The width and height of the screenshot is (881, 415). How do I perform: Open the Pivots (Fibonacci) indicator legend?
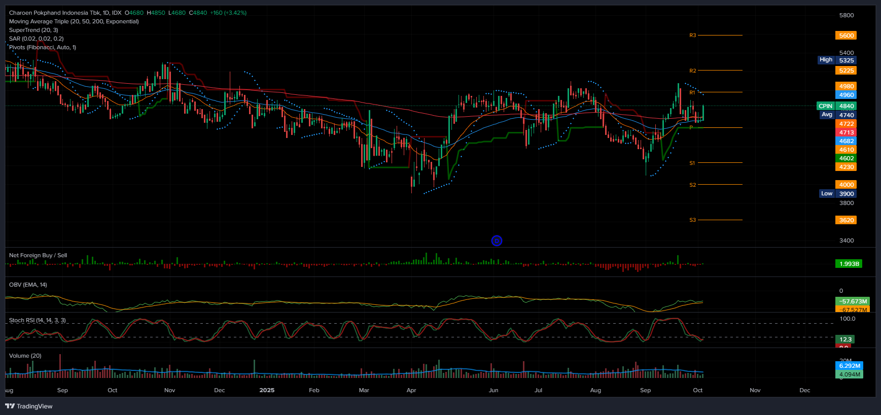[x=43, y=47]
